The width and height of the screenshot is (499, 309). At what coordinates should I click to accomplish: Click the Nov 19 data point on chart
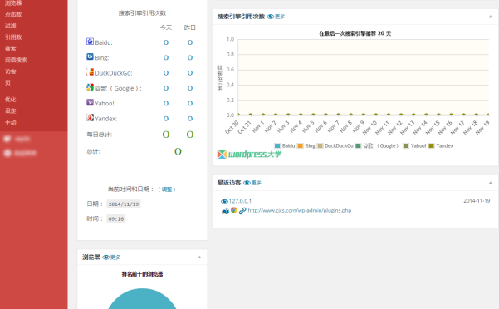click(488, 115)
